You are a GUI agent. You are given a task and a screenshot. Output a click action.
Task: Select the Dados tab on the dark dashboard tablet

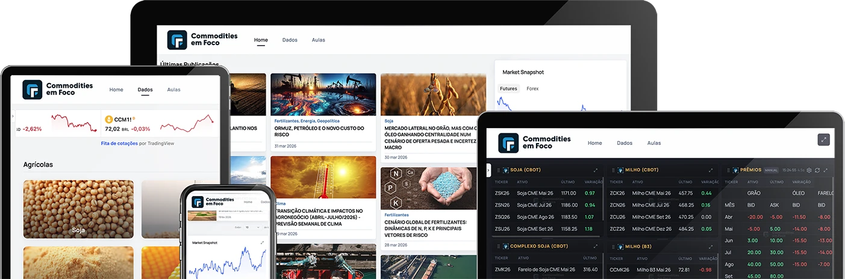(x=625, y=143)
